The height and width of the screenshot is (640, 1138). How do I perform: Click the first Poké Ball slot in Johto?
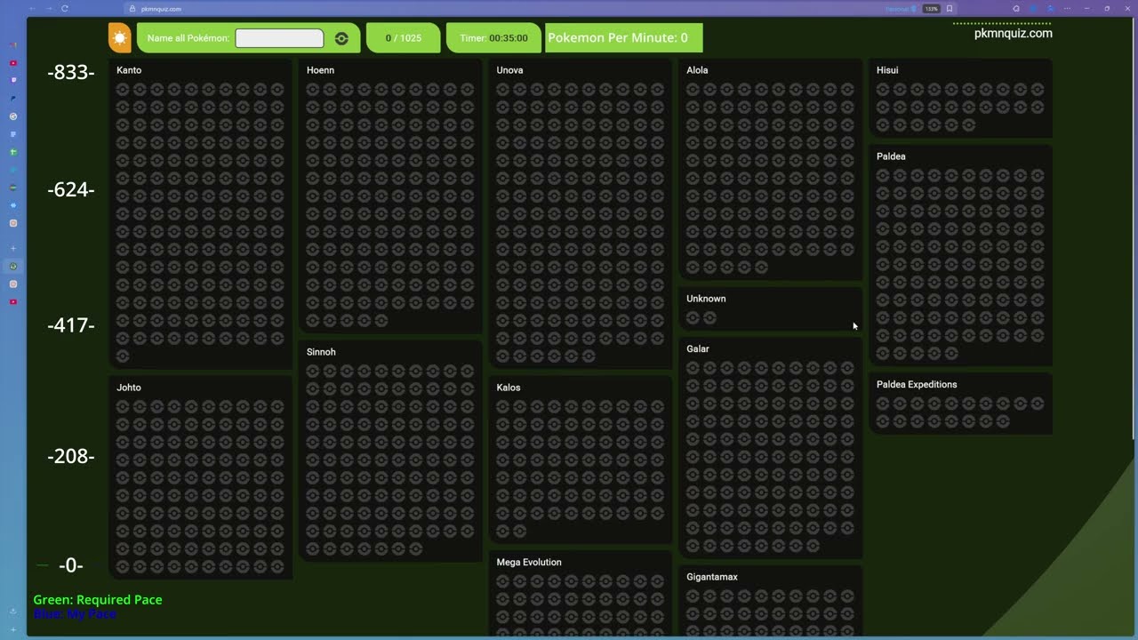click(x=123, y=407)
